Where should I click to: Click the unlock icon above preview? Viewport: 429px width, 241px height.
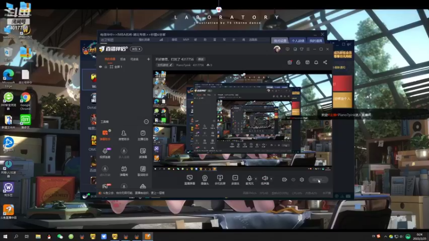pos(298,62)
